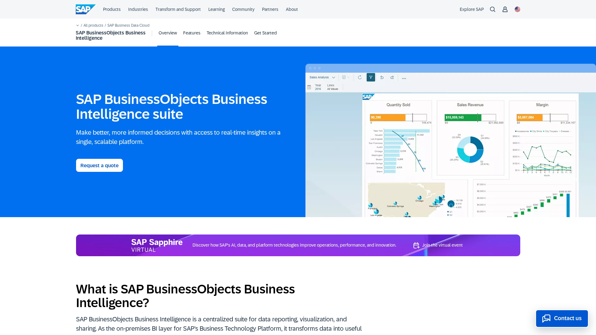Go to All products breadcrumb
Screen dimensions: 596x335
pyautogui.click(x=93, y=25)
